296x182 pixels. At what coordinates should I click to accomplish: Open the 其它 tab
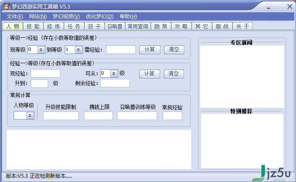tap(202, 26)
